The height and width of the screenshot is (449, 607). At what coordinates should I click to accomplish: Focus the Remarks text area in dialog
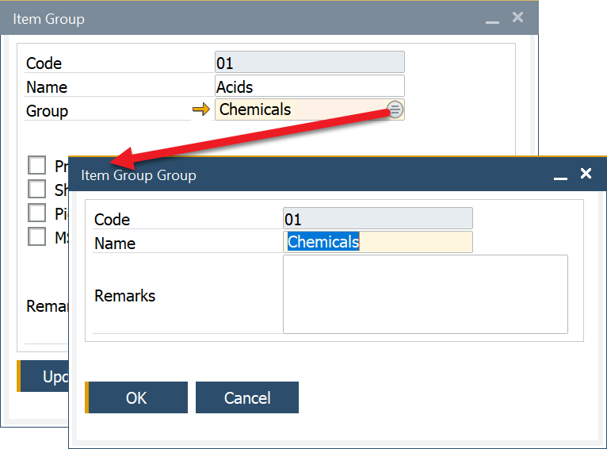[425, 294]
